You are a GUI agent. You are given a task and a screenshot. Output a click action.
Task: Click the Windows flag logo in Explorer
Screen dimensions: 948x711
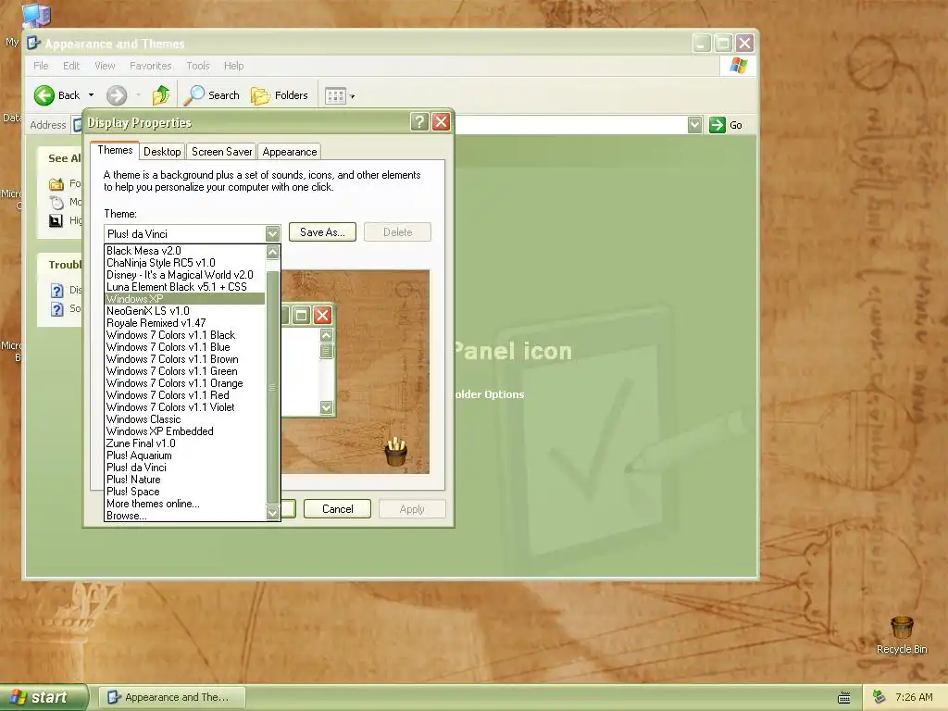(738, 66)
